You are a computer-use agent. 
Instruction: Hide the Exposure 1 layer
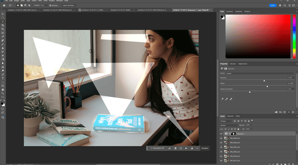(x=222, y=134)
